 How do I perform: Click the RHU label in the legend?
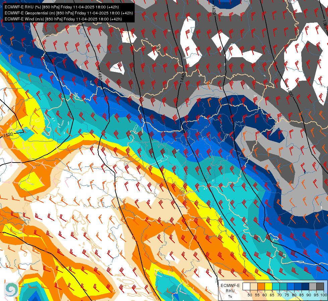230,291
